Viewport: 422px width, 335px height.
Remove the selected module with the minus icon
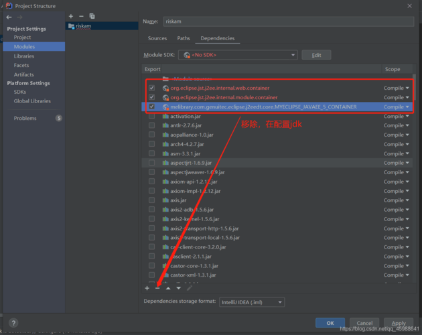coord(81,17)
